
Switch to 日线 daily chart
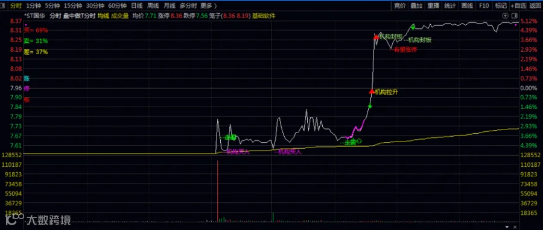point(137,5)
